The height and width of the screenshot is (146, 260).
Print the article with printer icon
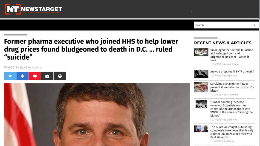60,76
